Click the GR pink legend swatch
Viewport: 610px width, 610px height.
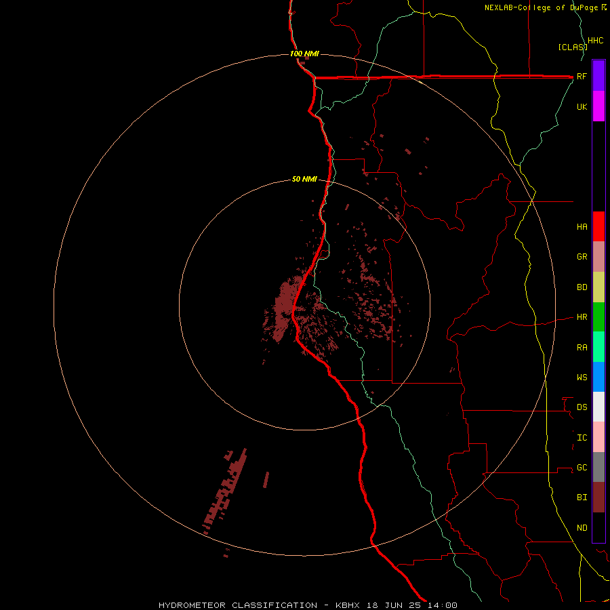tap(598, 257)
